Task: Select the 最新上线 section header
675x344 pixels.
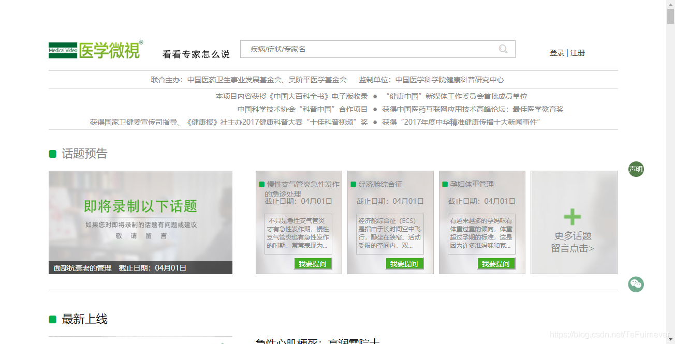Action: click(x=84, y=319)
